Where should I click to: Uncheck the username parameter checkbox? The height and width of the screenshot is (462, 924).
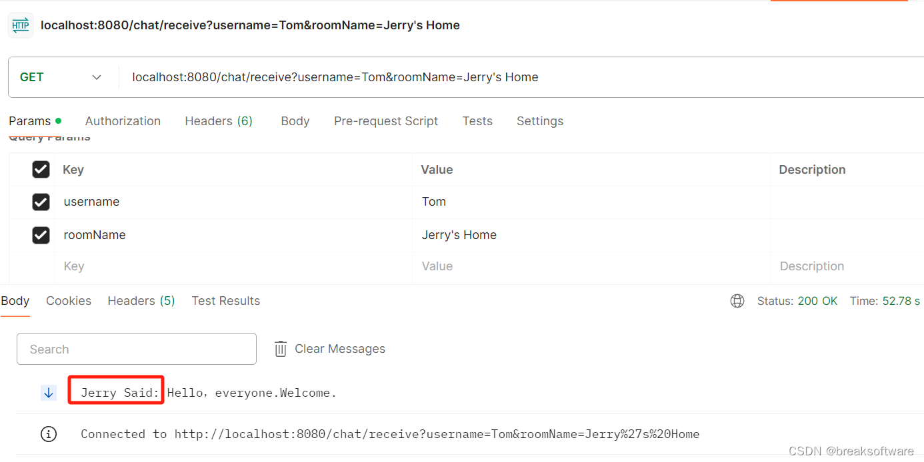[x=41, y=202]
